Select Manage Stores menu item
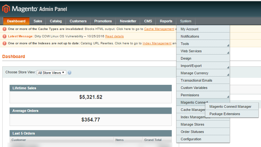 point(203,124)
